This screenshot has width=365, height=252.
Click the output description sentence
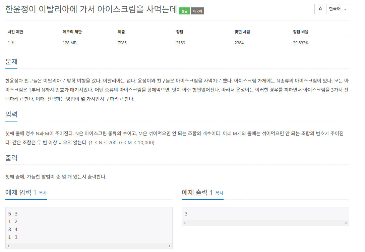click(56, 177)
